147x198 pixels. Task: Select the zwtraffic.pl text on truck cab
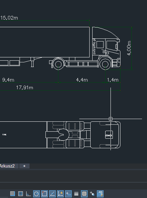pos(94,46)
